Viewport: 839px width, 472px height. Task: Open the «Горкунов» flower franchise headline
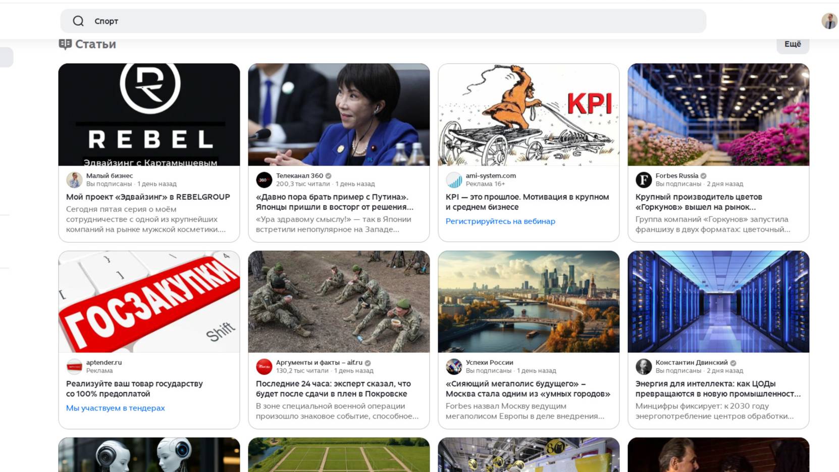(x=699, y=202)
